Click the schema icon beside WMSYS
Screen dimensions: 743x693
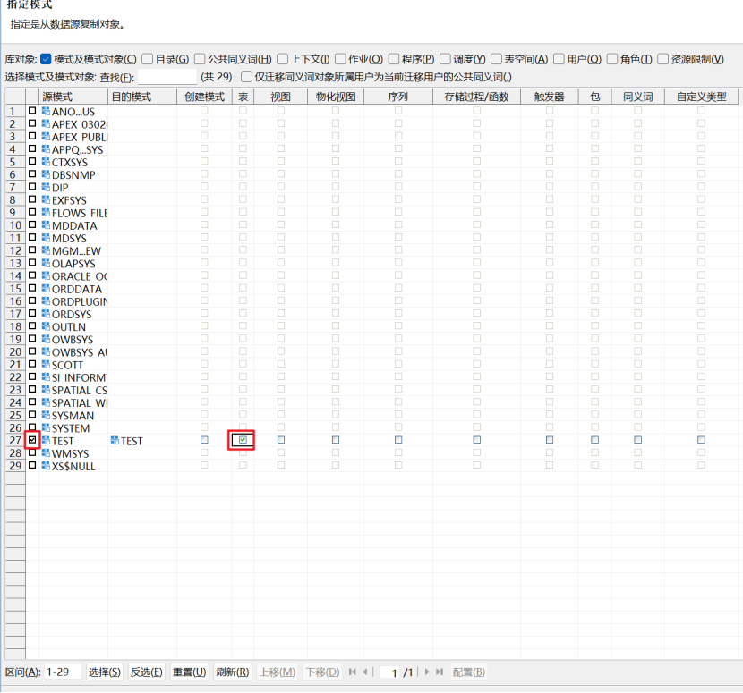[46, 453]
